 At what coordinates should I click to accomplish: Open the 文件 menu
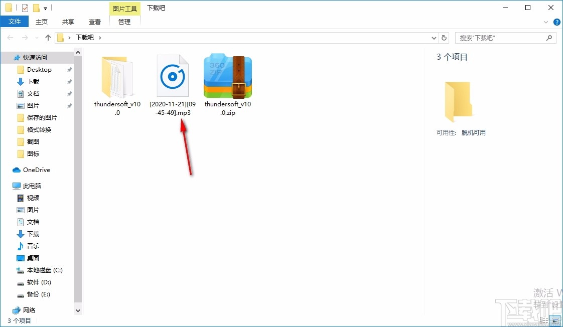click(x=15, y=21)
